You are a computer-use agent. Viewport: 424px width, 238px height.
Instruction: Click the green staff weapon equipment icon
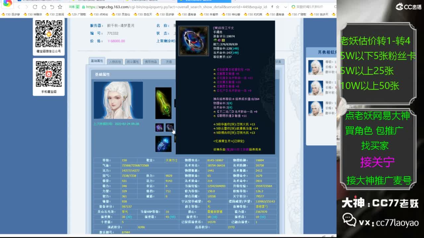pos(163,103)
